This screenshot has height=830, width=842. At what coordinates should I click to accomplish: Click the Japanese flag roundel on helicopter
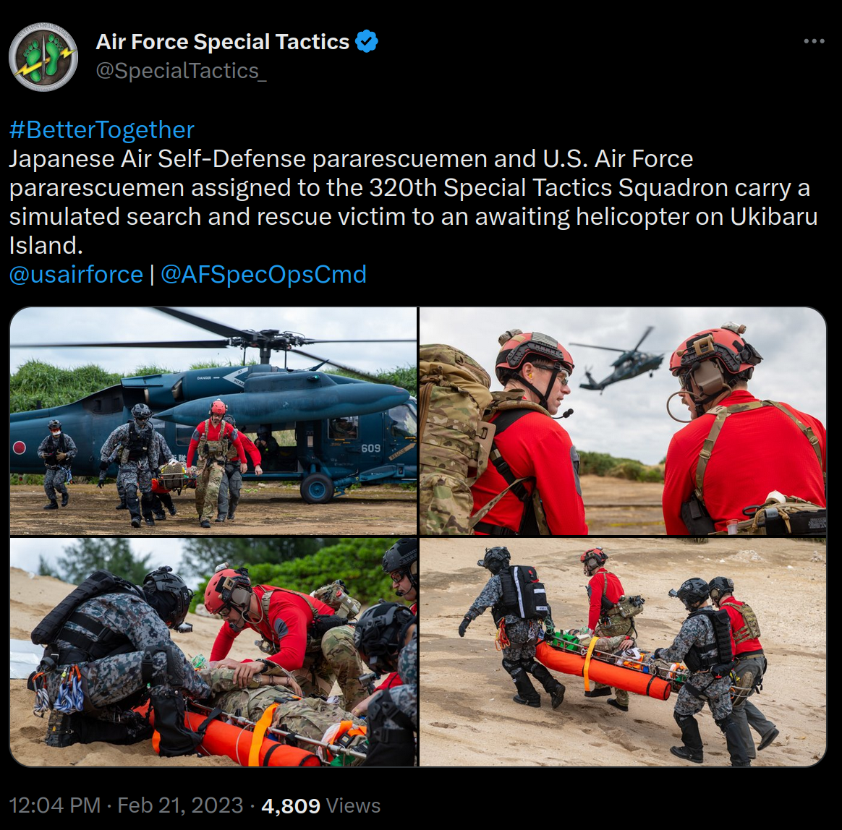point(20,448)
